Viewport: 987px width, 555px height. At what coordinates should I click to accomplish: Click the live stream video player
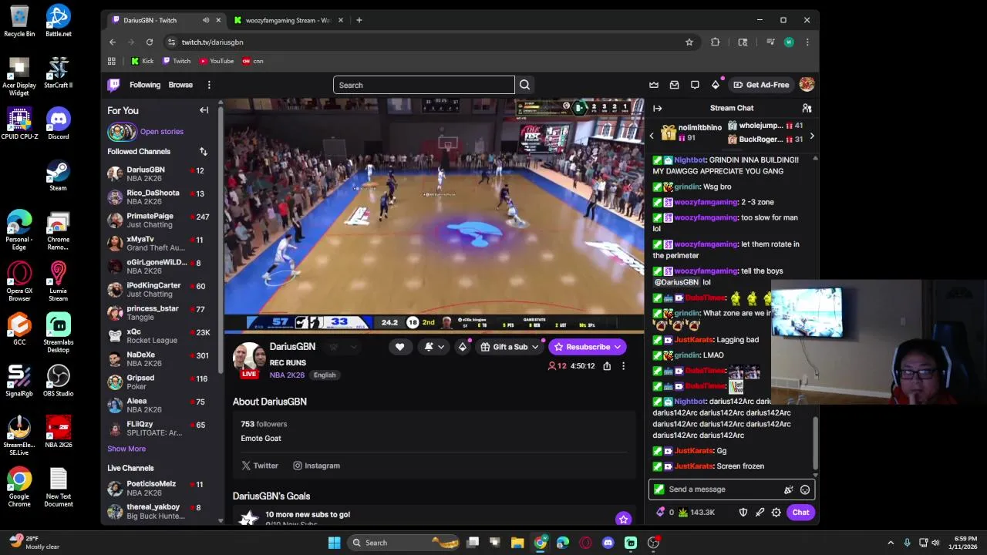434,216
